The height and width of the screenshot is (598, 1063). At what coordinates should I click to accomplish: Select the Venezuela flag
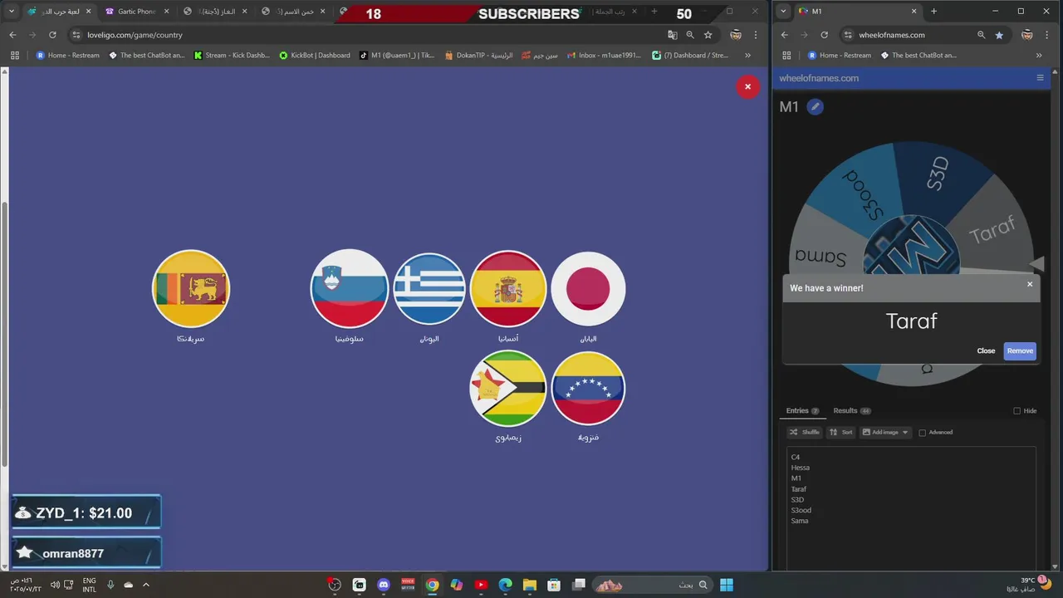click(588, 388)
